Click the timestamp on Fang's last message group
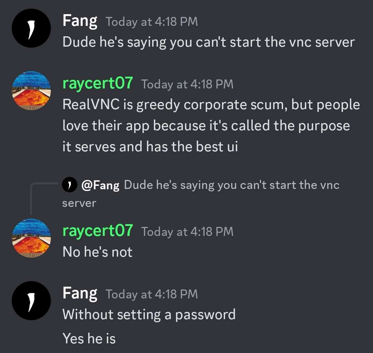Viewport: 373px width, 353px height. click(x=152, y=294)
